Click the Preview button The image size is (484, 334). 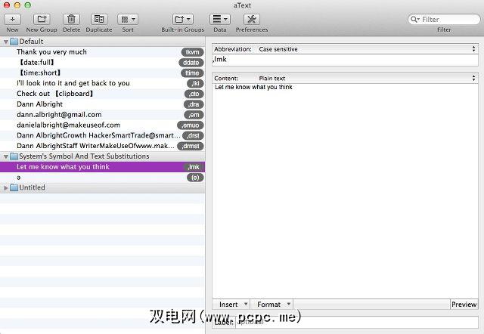(x=464, y=305)
